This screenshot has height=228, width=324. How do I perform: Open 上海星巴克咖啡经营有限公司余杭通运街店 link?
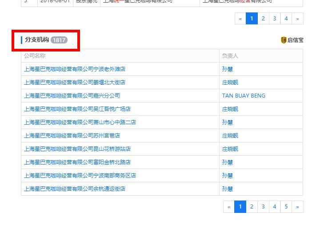(x=75, y=189)
